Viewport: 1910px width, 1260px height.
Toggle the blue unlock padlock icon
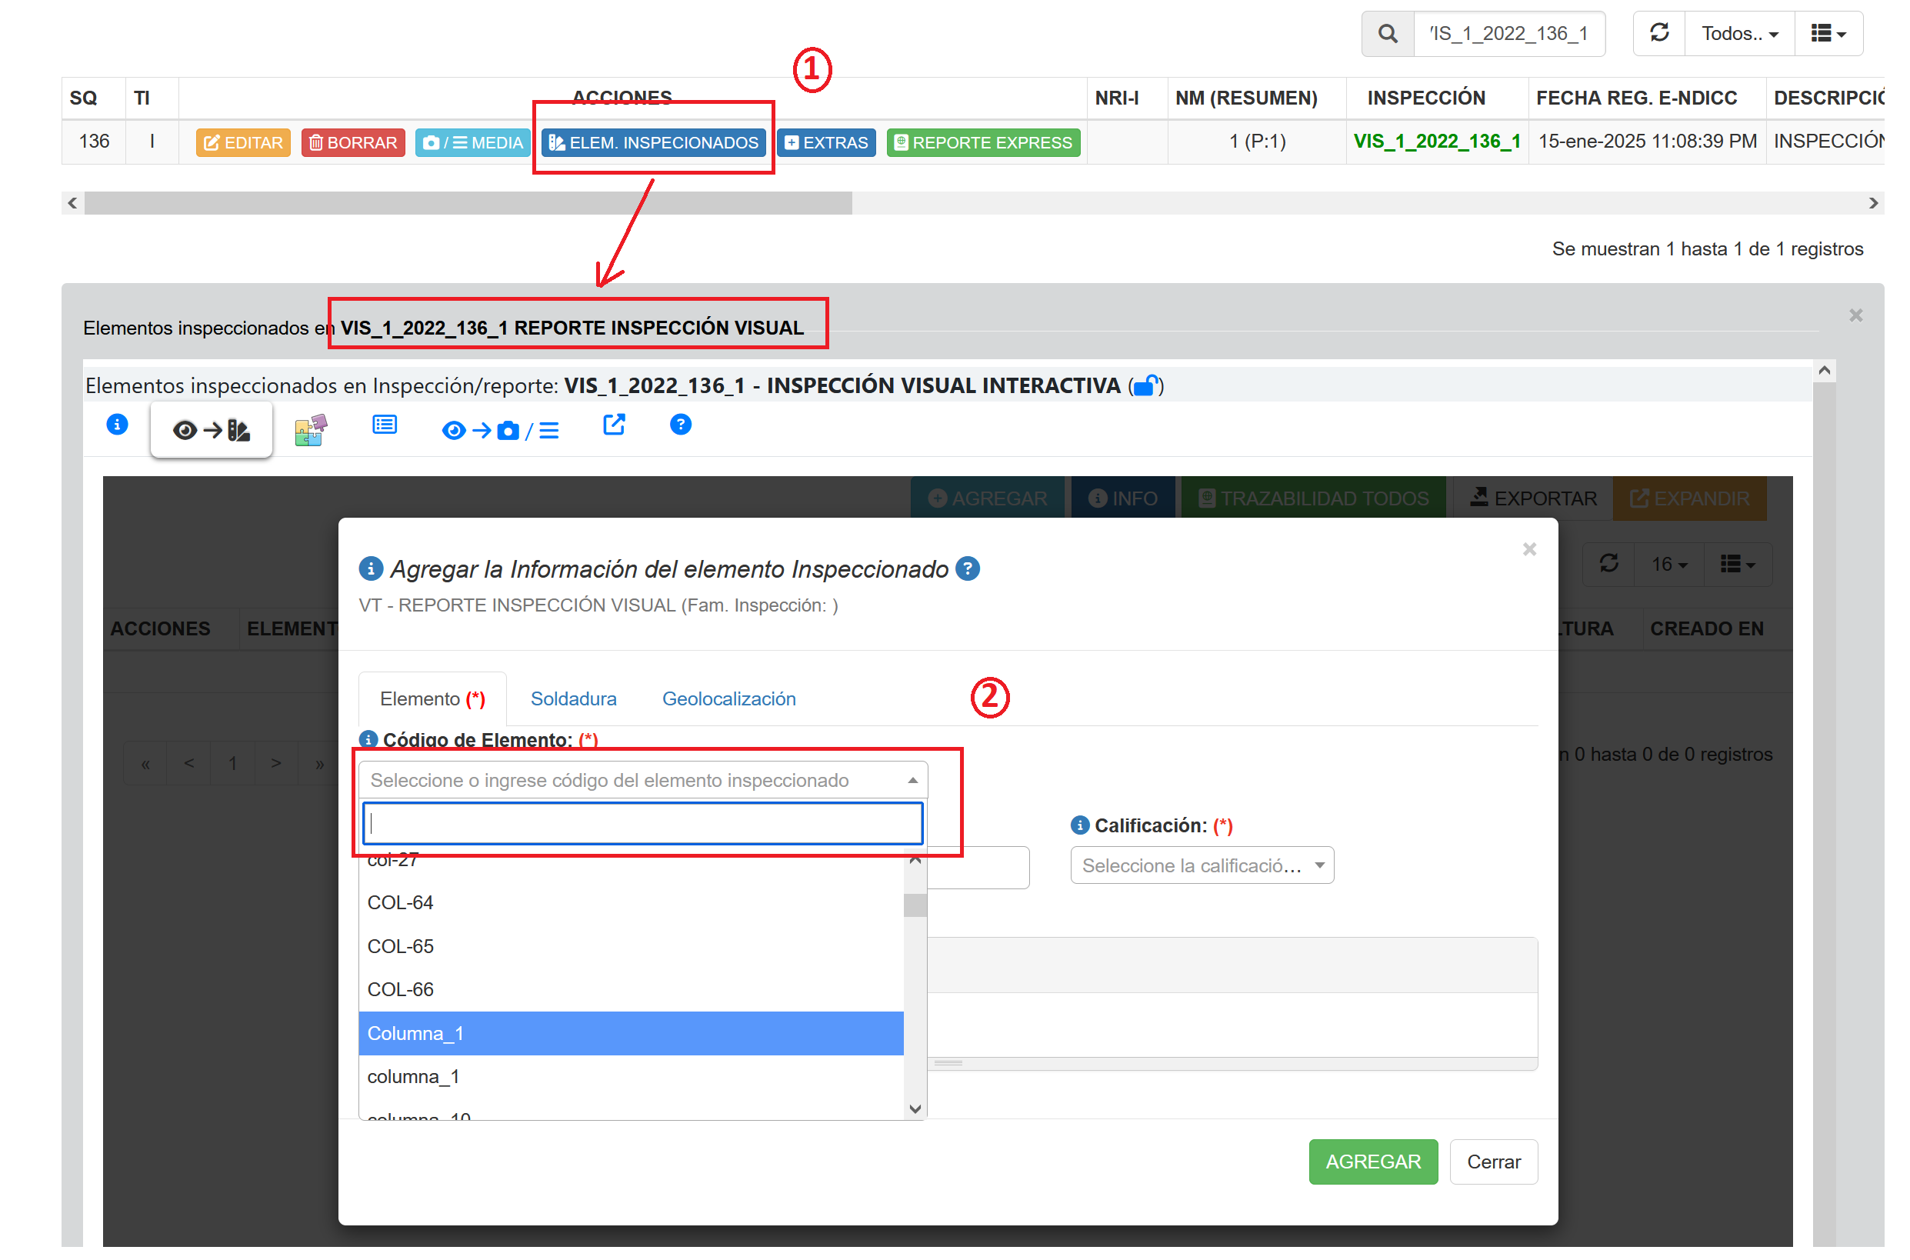click(x=1146, y=385)
